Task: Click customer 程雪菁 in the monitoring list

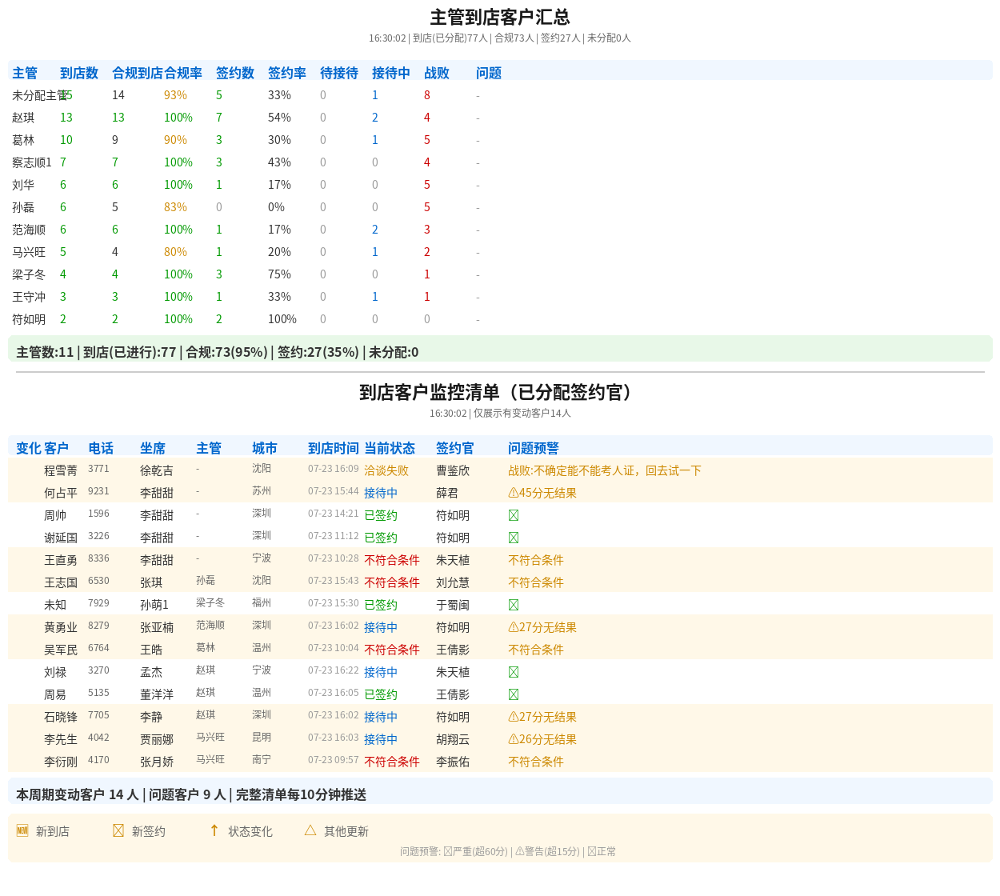Action: pos(61,470)
